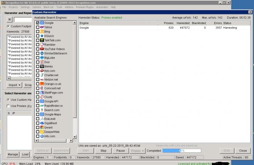The image size is (254, 165).
Task: Click the Clusty engine icon
Action: 42,97
